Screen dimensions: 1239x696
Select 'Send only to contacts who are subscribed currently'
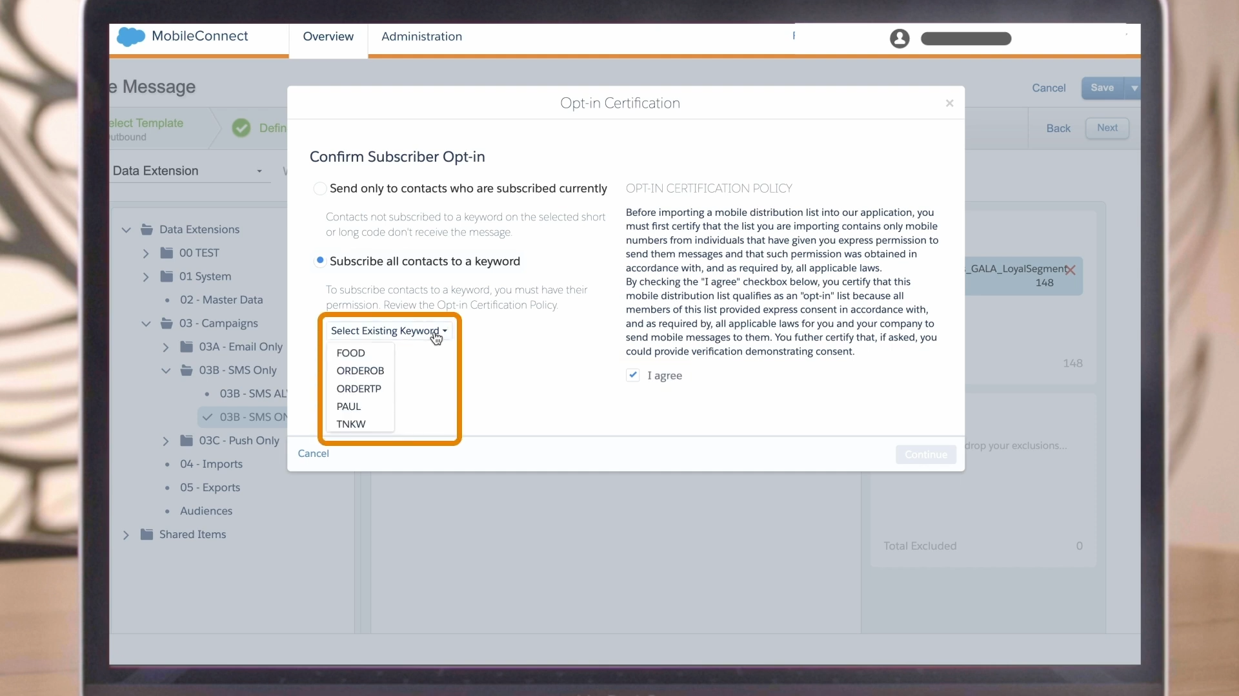coord(319,189)
